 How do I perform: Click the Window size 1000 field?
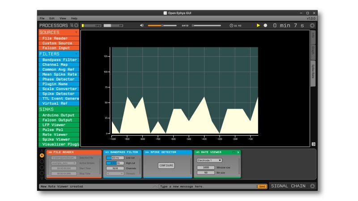(x=206, y=167)
